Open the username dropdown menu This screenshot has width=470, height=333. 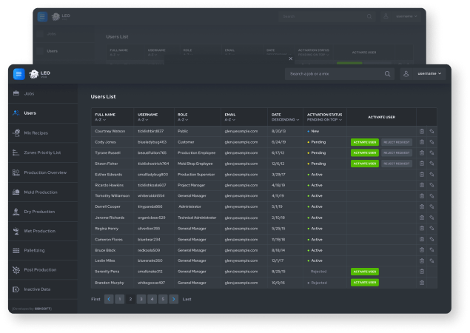point(429,74)
